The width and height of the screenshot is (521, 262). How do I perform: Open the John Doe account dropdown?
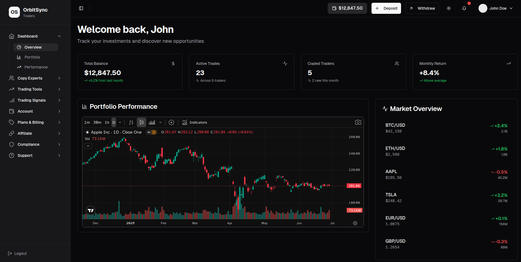click(496, 8)
